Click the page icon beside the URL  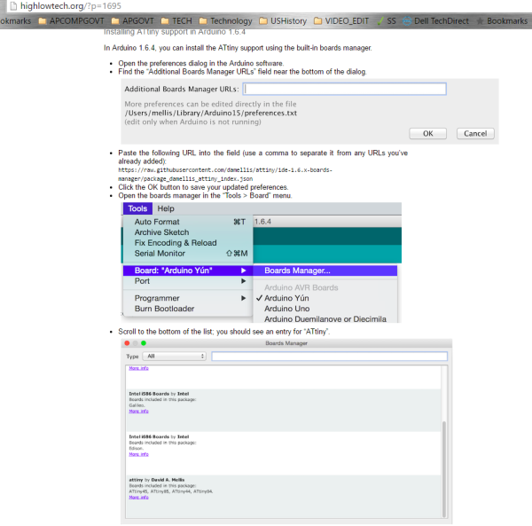pos(13,6)
